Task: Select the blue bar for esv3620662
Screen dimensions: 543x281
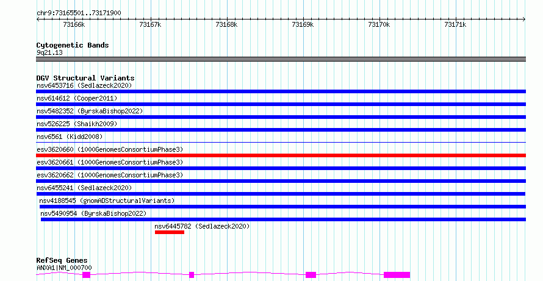Action: (x=281, y=181)
